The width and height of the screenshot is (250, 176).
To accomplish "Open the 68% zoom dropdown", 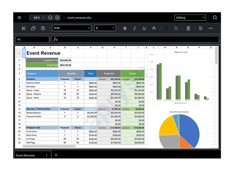I will [x=38, y=18].
